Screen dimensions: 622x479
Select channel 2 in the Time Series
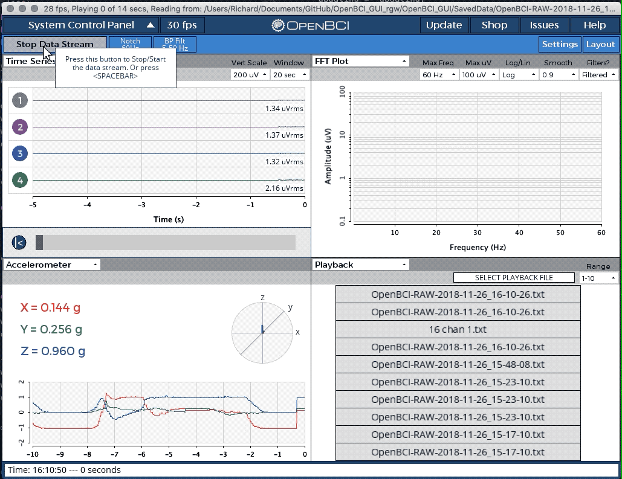(x=20, y=127)
